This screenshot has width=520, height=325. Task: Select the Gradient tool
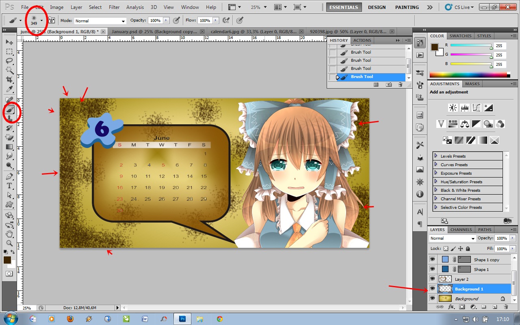click(10, 147)
